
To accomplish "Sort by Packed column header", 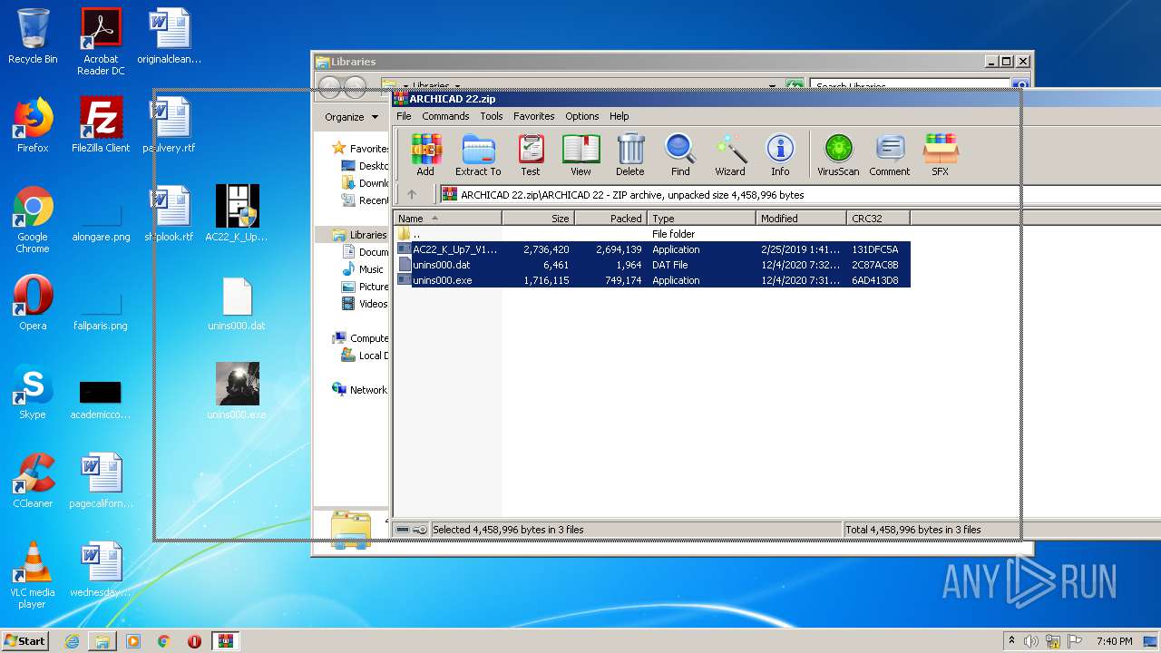I will point(610,219).
